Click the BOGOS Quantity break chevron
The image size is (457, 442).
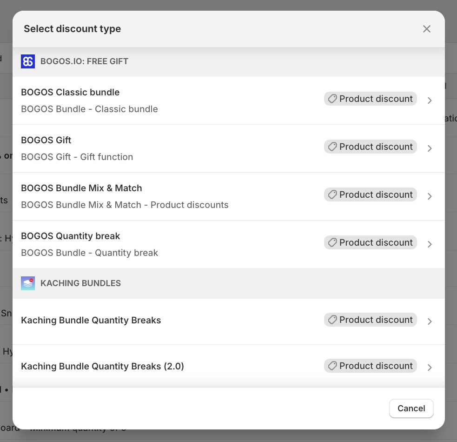pos(430,244)
